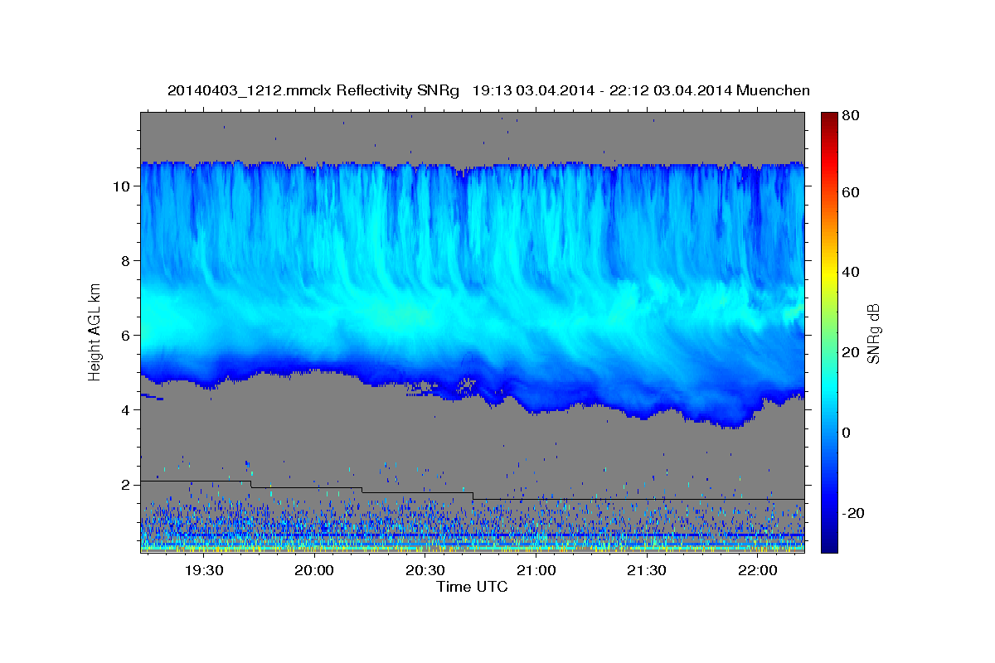Click the '4' height tick label
This screenshot has height=663, width=995.
(127, 409)
